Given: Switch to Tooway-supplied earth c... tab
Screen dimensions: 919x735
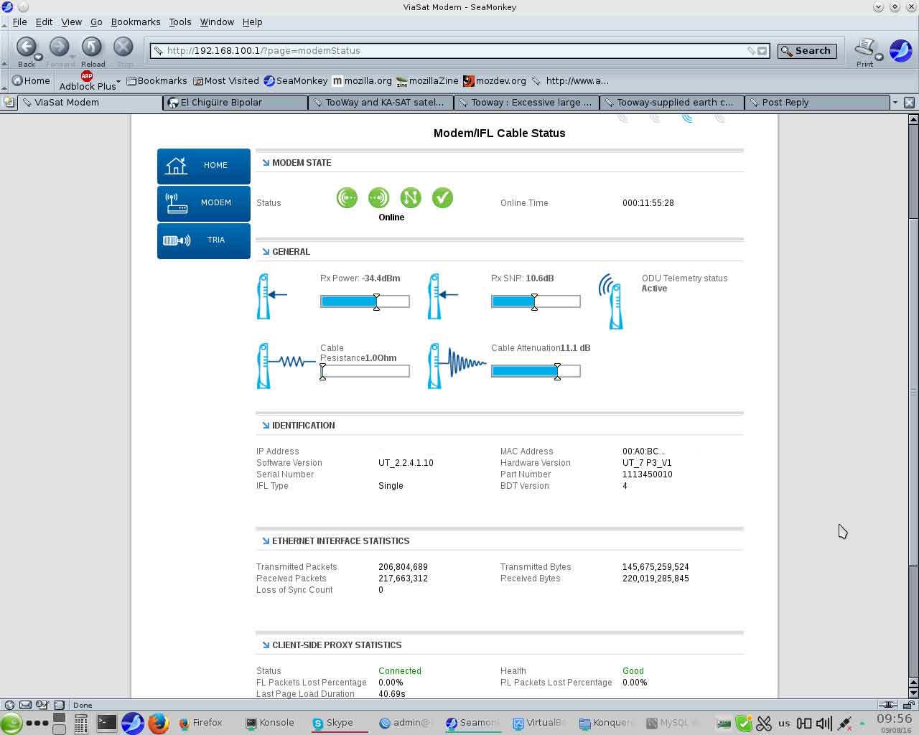Looking at the screenshot, I should (x=673, y=102).
